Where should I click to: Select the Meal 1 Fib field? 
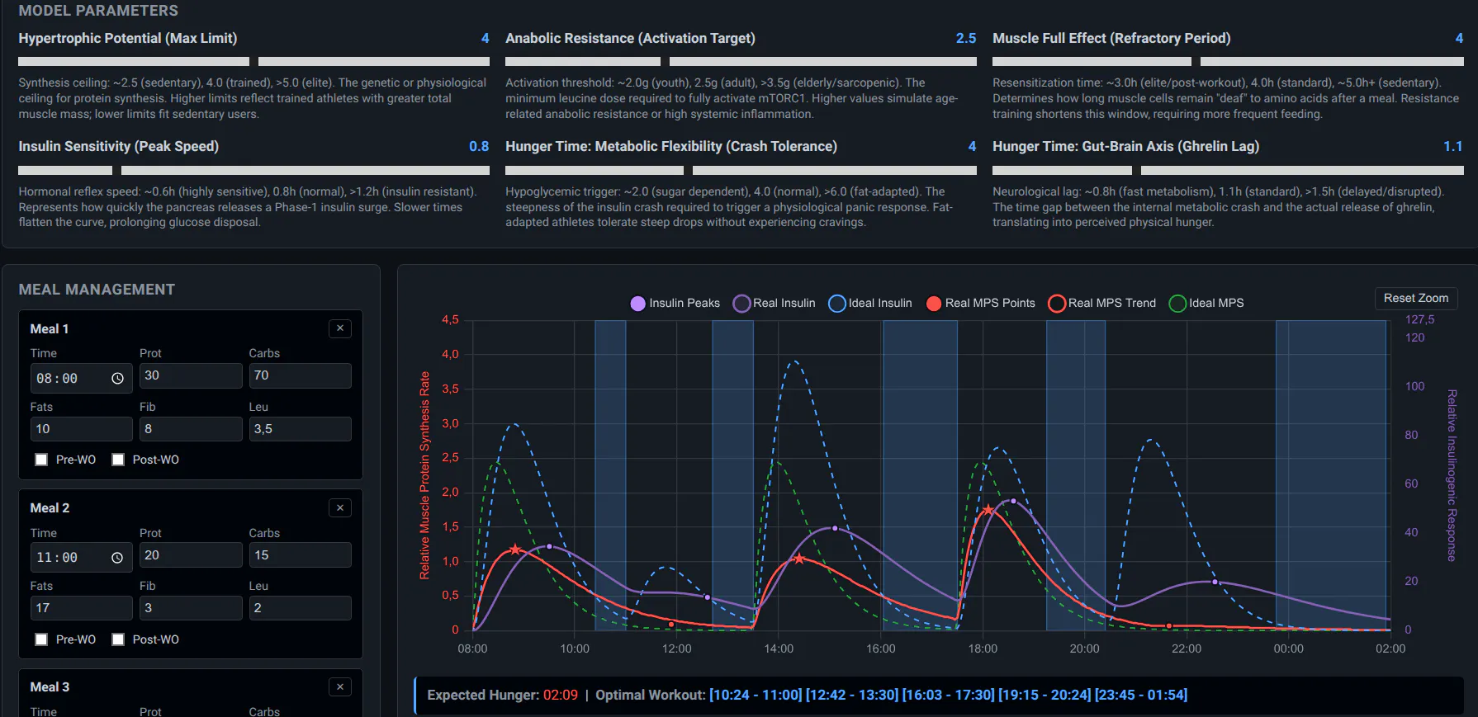(x=191, y=429)
